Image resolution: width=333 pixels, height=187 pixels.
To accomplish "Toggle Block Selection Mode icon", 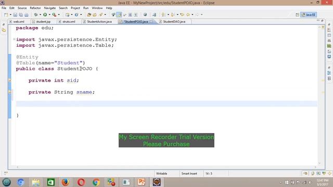I will pyautogui.click(x=130, y=15).
